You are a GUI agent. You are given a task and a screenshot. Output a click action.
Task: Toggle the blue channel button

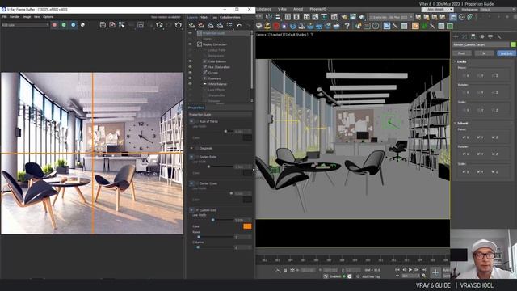click(x=74, y=25)
